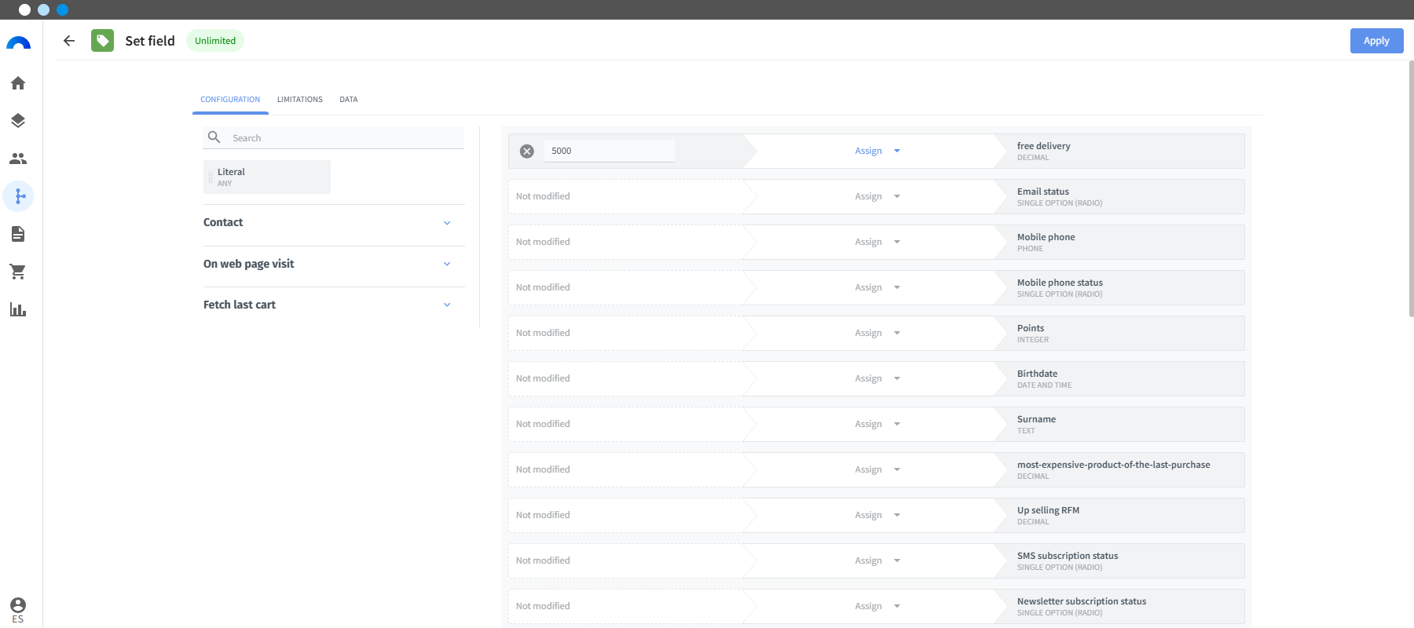Click the back arrow icon
Image resolution: width=1414 pixels, height=628 pixels.
69,41
